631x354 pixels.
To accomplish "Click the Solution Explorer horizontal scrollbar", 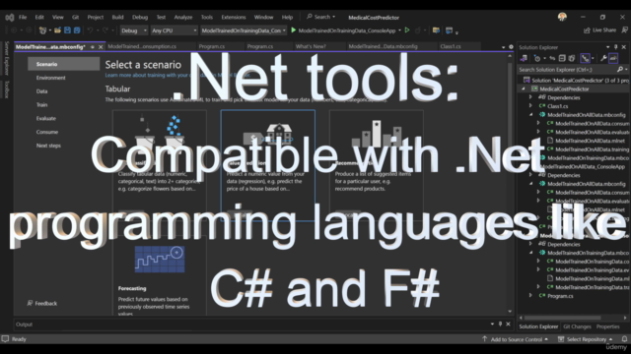I will pyautogui.click(x=573, y=318).
